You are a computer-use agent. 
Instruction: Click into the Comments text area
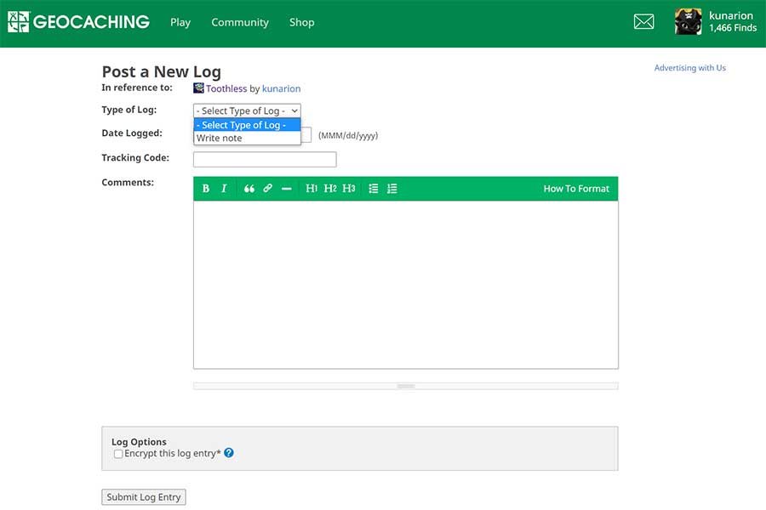pos(405,285)
